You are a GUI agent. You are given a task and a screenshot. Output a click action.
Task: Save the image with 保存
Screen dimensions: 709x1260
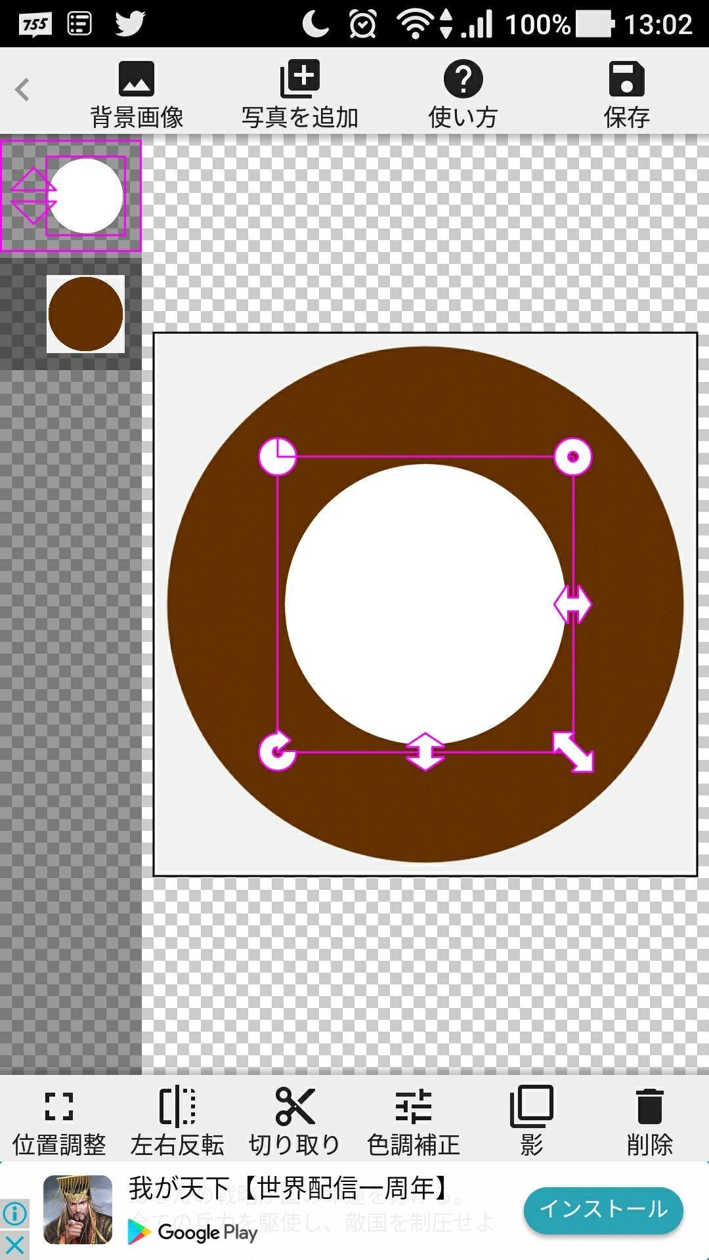[626, 94]
